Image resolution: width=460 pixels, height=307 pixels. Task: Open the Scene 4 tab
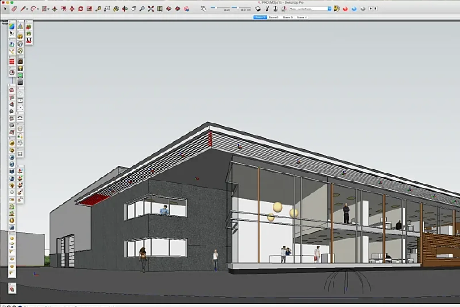tap(301, 17)
